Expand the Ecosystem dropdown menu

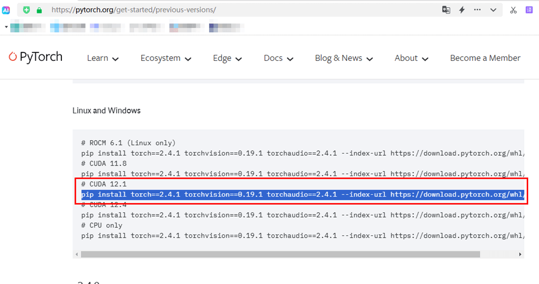click(166, 58)
